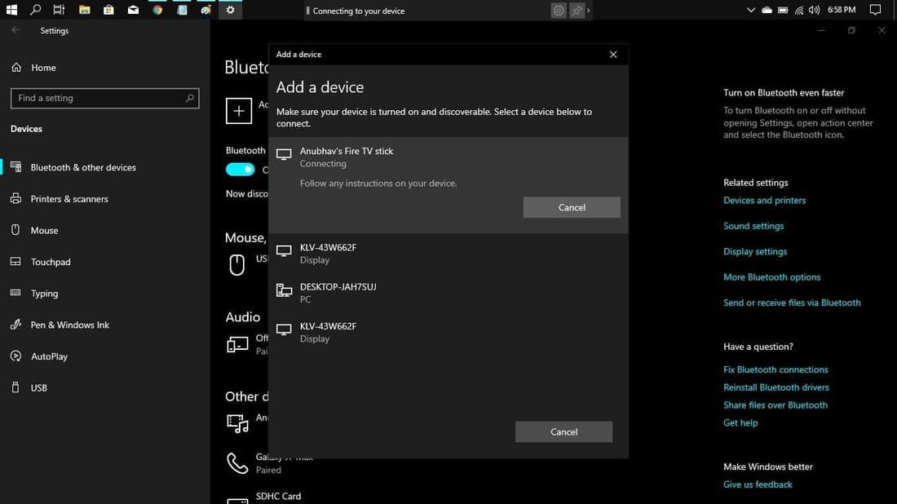Click bottom Cancel button in dialog
Screen dimensions: 897x504
click(563, 432)
